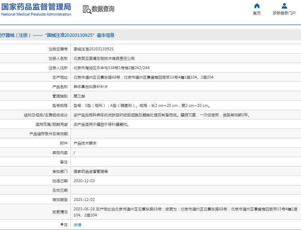Screen dimensions: 301x230
Task: Click the 生效日期 label cell
Action: click(60, 190)
